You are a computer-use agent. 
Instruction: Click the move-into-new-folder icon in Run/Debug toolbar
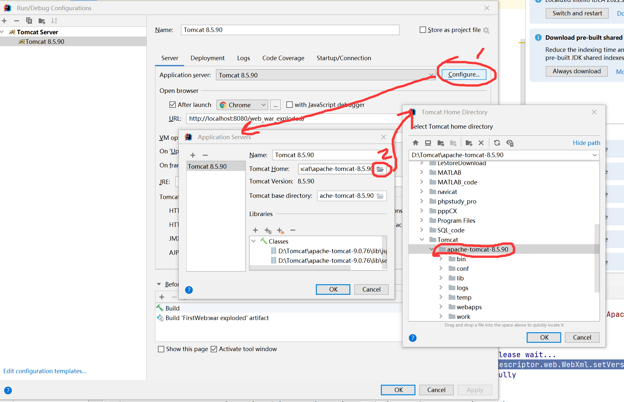click(x=42, y=21)
